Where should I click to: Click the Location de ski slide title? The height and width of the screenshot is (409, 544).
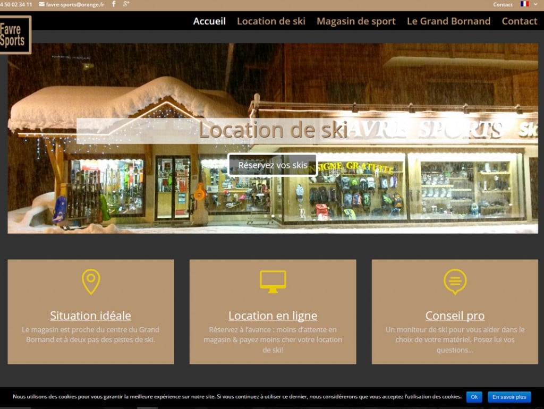click(273, 130)
